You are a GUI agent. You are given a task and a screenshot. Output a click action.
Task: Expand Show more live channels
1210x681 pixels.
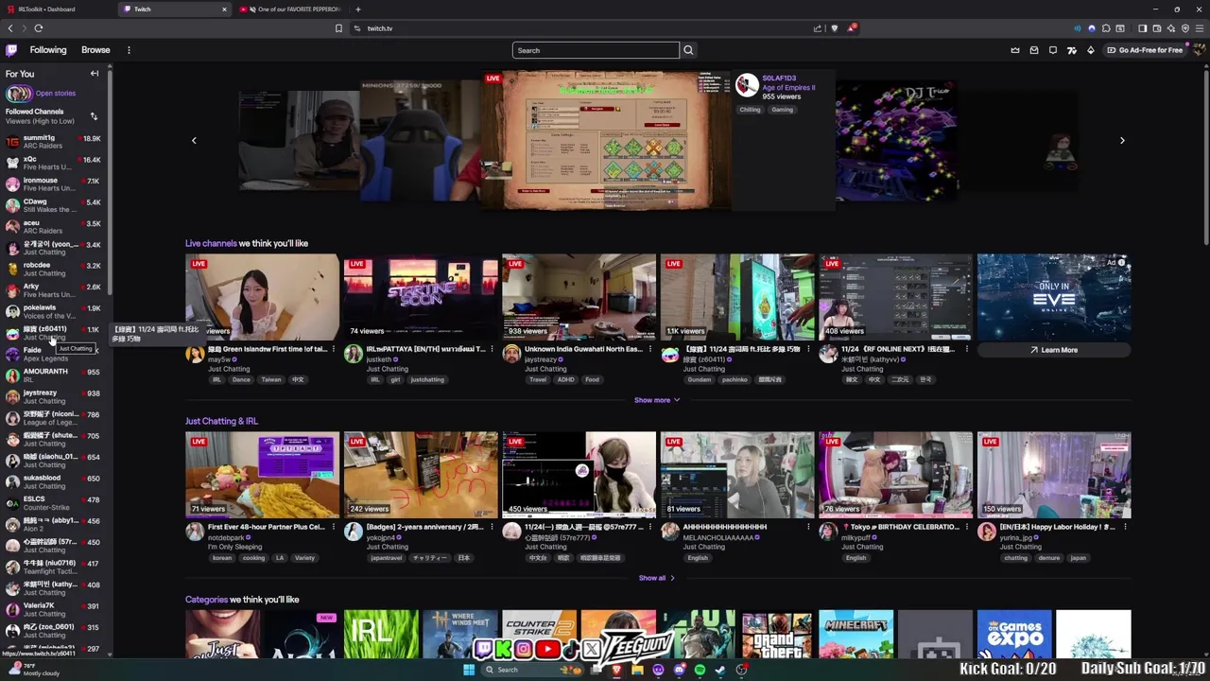[657, 400]
